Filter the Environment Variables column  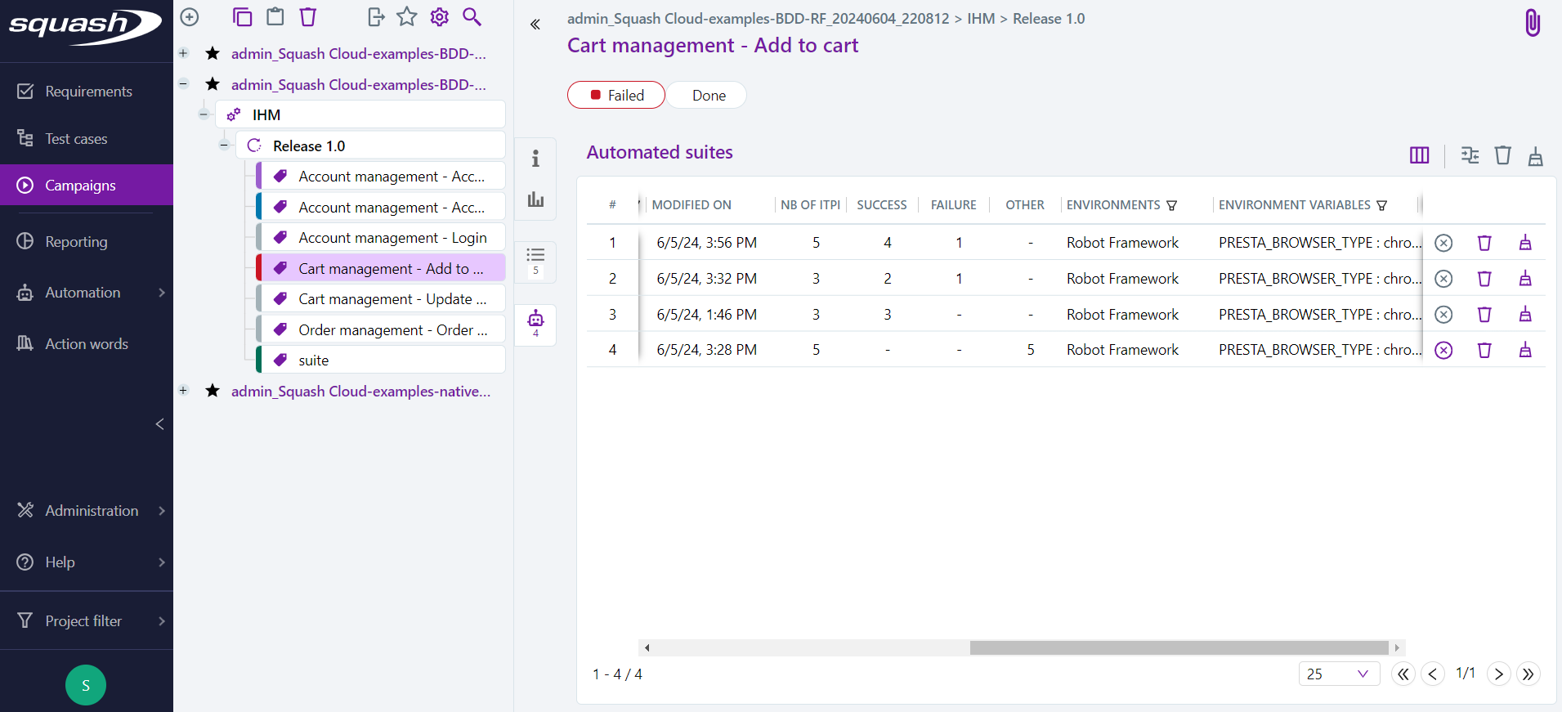[x=1381, y=206]
